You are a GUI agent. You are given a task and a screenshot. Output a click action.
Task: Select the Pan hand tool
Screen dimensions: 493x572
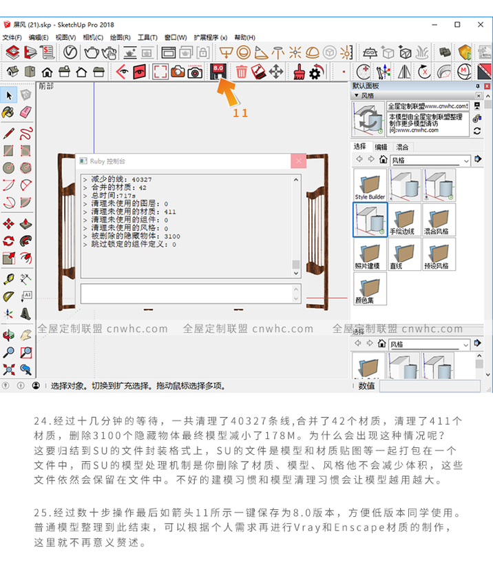point(25,335)
